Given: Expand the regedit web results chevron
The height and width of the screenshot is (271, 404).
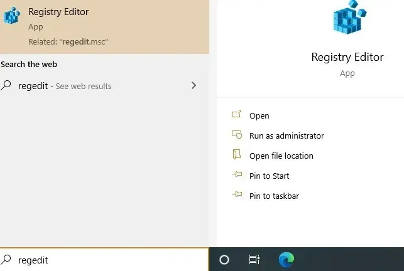Looking at the screenshot, I should [x=194, y=86].
